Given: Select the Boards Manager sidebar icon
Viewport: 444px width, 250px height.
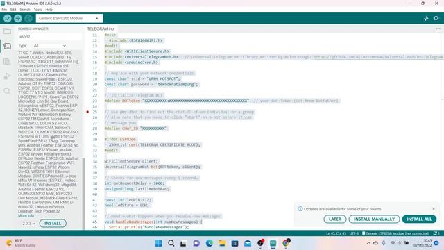Looking at the screenshot, I should pyautogui.click(x=7, y=46).
